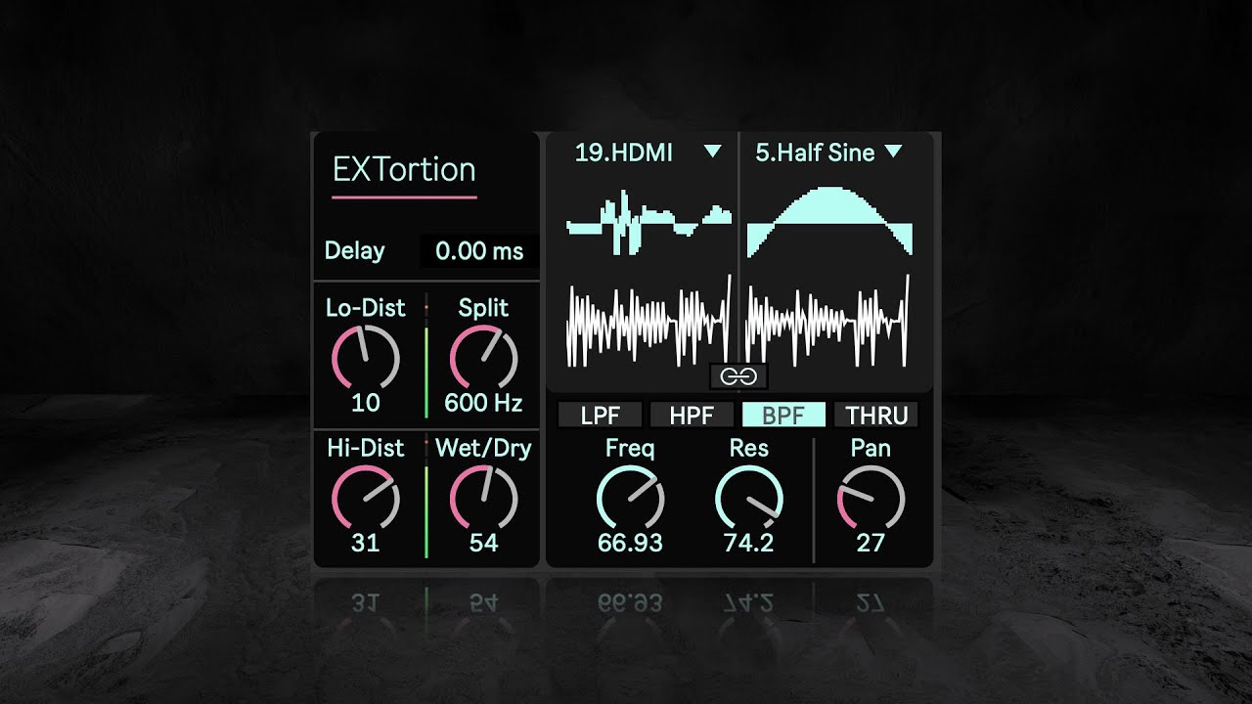This screenshot has height=704, width=1252.
Task: Click the left white oscilloscope waveform
Action: click(648, 321)
